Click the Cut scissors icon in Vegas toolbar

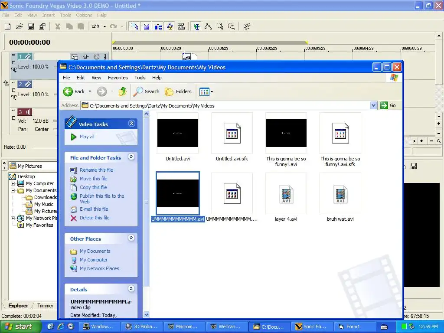(x=58, y=26)
